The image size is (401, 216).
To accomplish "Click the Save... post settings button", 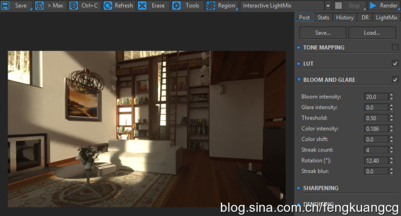I will (x=323, y=33).
